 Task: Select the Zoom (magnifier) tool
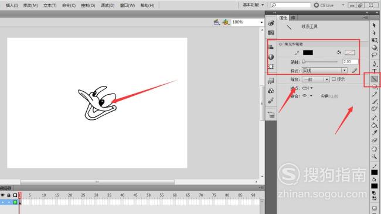[374, 157]
